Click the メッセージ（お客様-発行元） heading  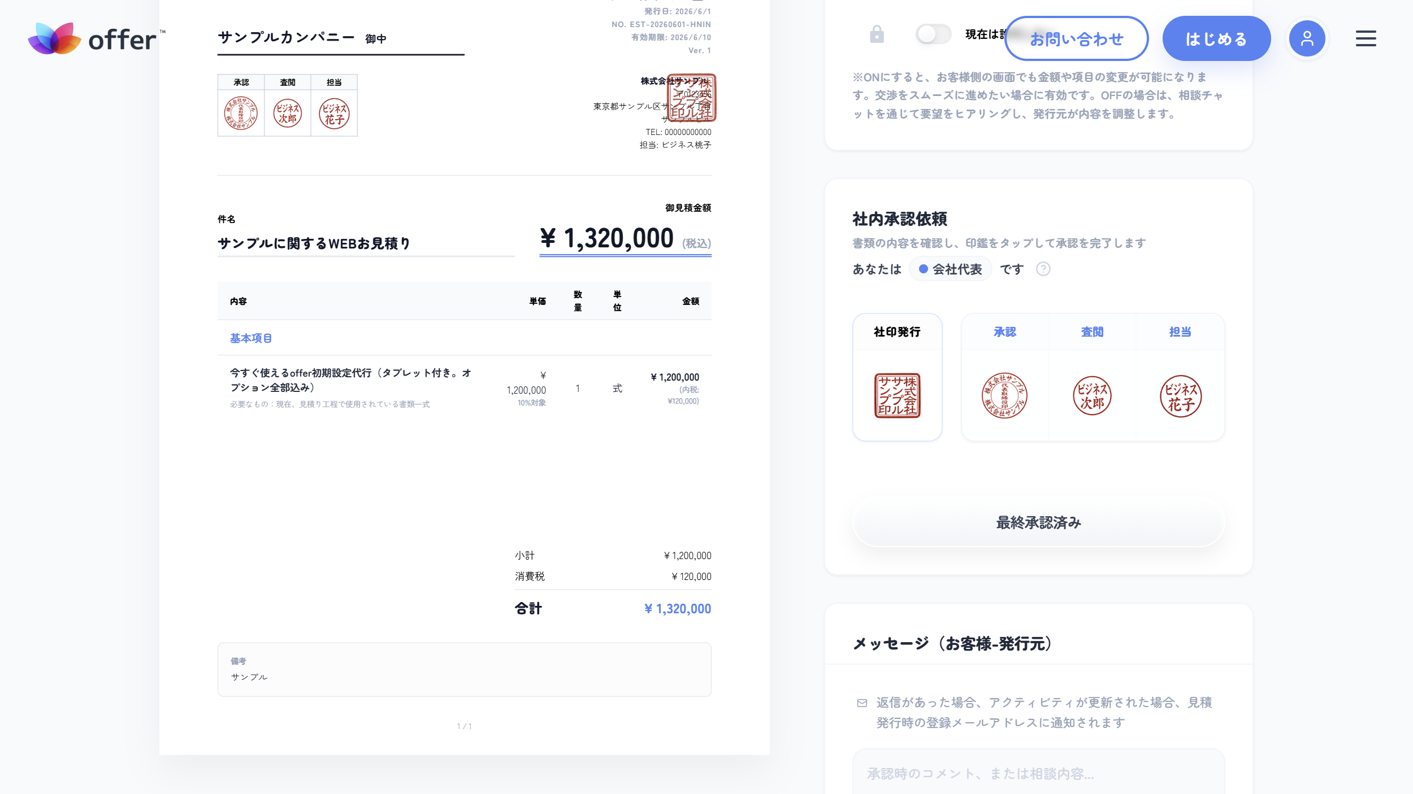(x=952, y=644)
